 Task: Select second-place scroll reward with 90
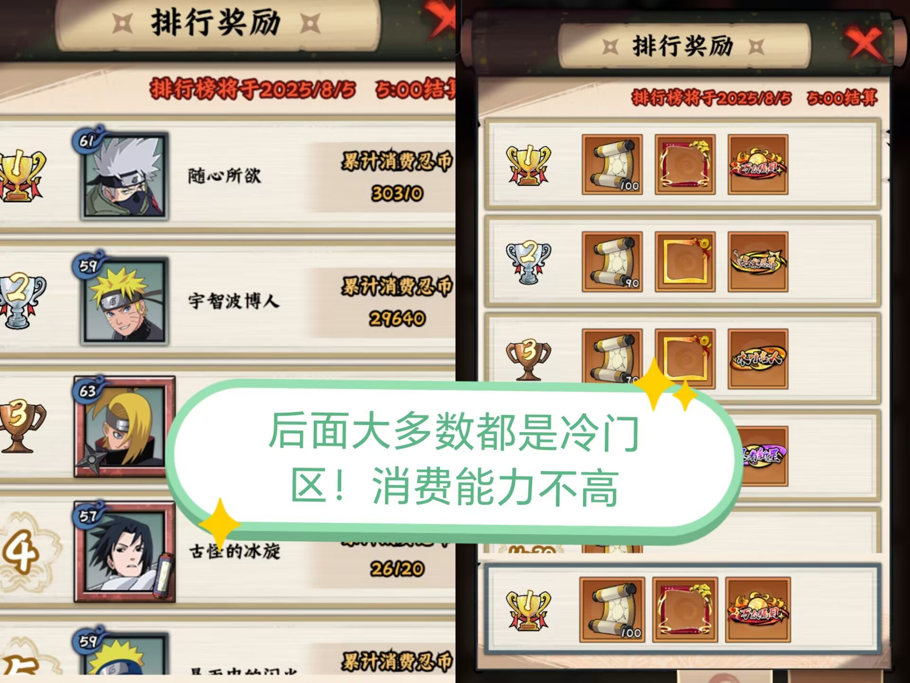point(612,262)
